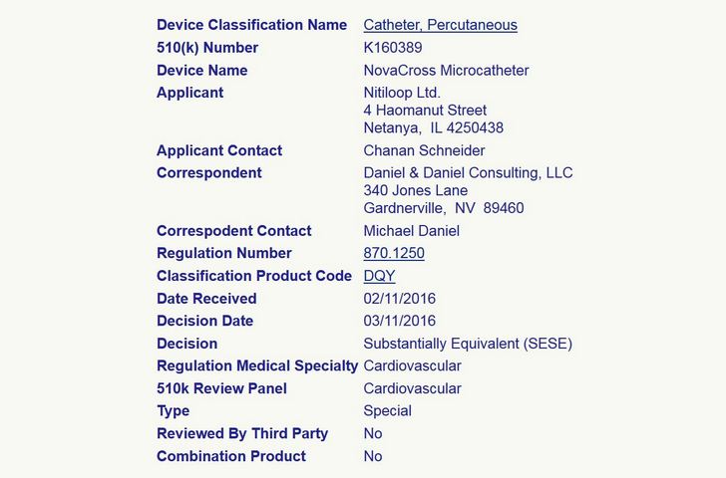Click the 510k Review Panel label

(x=221, y=388)
